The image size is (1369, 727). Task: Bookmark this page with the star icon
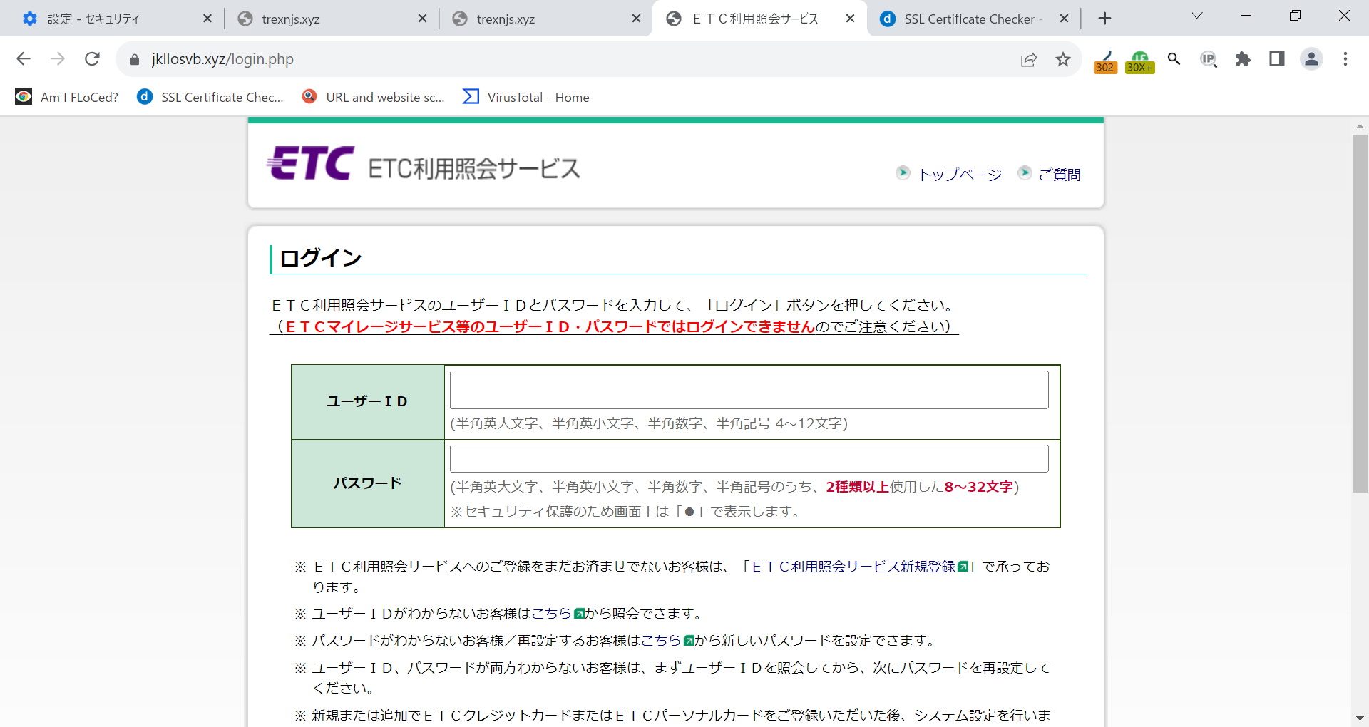(x=1063, y=59)
